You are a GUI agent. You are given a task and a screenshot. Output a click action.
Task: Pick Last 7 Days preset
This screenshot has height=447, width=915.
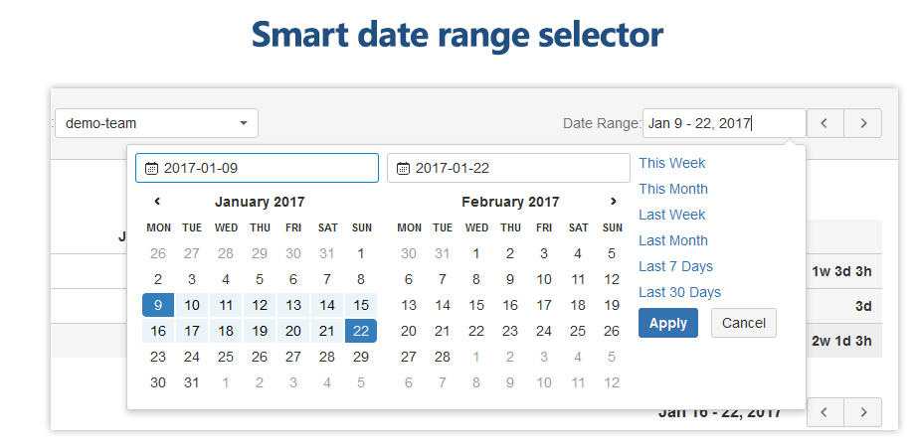676,266
